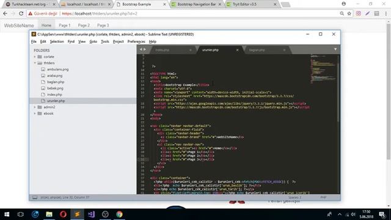The height and width of the screenshot is (220, 391).
Task: Open ambulans.png in sidebar
Action: click(x=57, y=69)
